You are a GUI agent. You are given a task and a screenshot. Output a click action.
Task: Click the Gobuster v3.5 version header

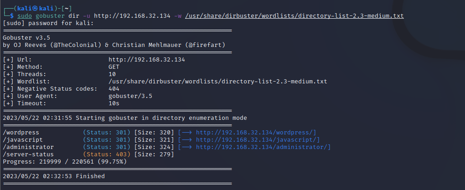coord(27,38)
